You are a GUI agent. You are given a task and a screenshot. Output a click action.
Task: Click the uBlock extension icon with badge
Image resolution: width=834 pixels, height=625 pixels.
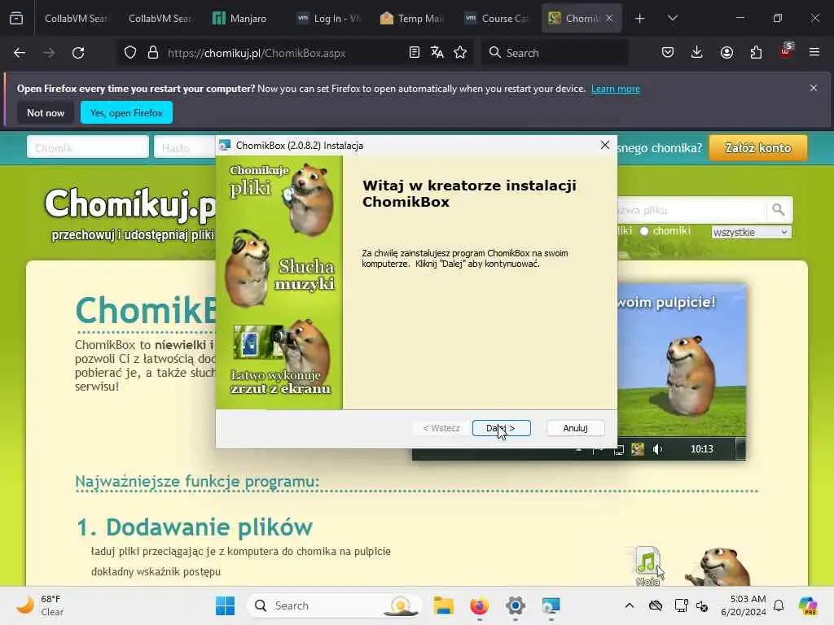coord(786,51)
